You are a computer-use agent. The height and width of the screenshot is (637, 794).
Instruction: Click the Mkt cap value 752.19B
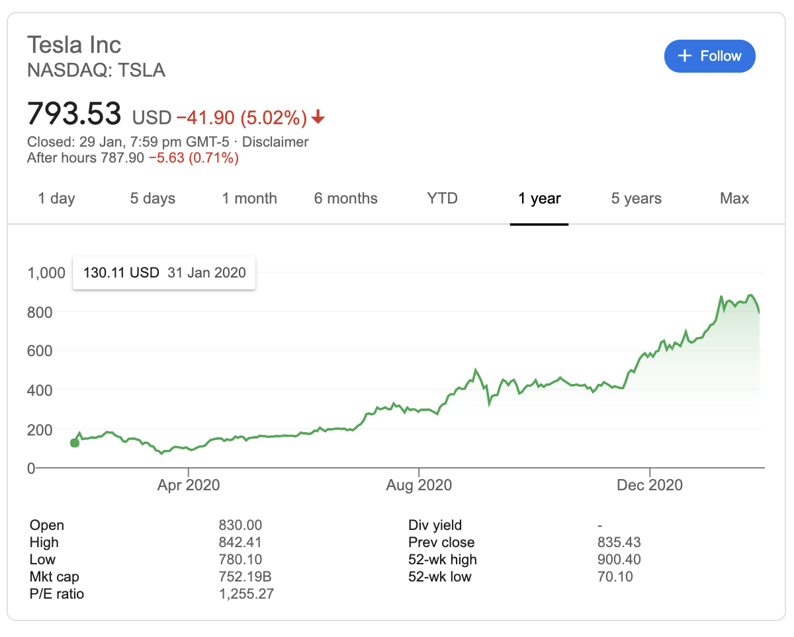coord(245,577)
